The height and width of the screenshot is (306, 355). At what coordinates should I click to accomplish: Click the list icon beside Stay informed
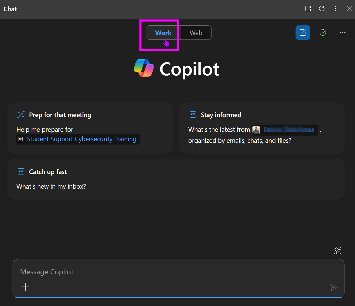coord(193,115)
